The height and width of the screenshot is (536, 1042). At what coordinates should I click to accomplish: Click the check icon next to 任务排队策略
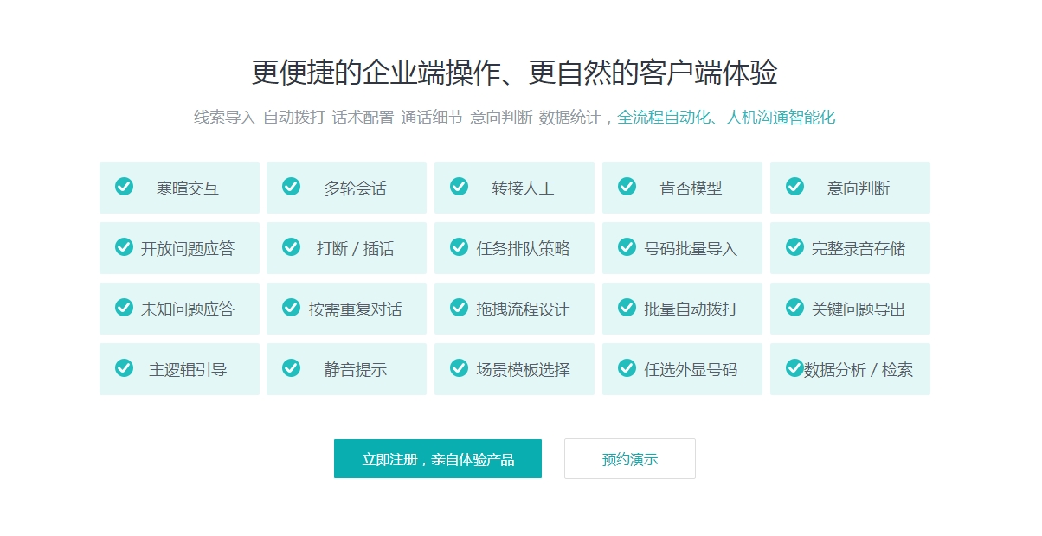click(x=460, y=247)
